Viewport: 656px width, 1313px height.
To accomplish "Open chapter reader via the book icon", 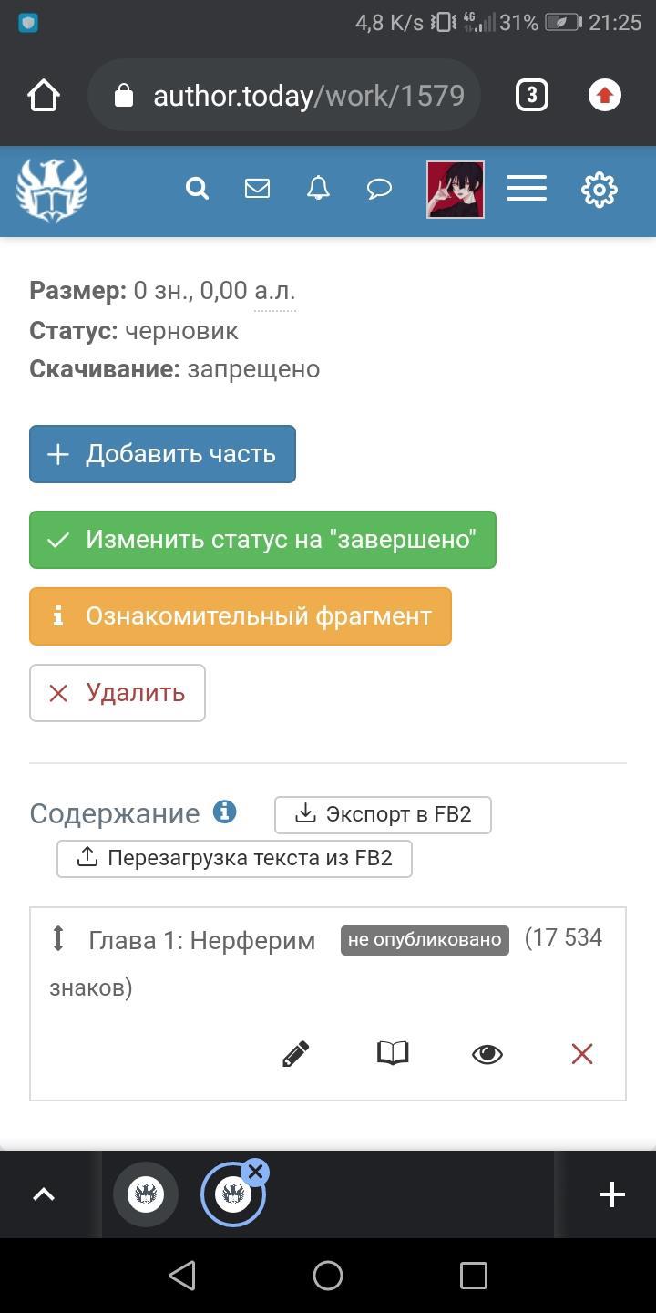I will pyautogui.click(x=393, y=1054).
